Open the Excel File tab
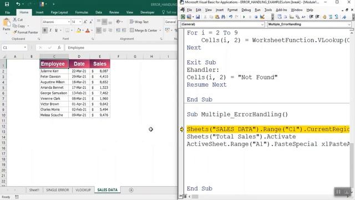The image size is (355, 200). point(7,12)
